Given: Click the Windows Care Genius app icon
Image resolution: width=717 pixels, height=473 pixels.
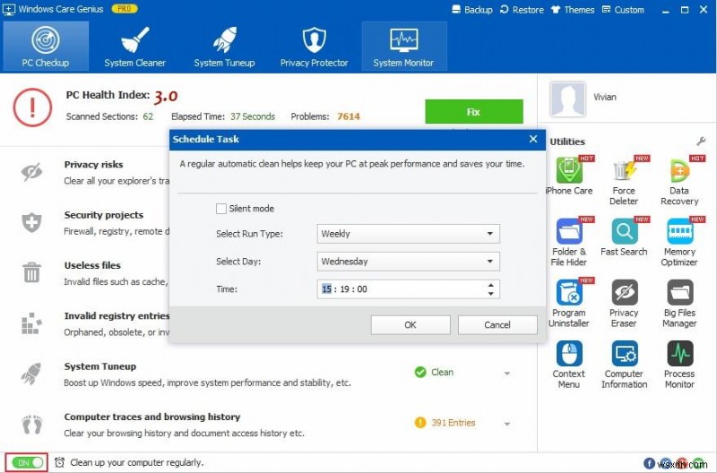Looking at the screenshot, I should 9,9.
